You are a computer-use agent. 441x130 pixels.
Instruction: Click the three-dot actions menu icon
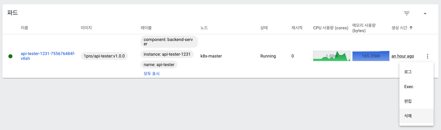click(x=427, y=56)
